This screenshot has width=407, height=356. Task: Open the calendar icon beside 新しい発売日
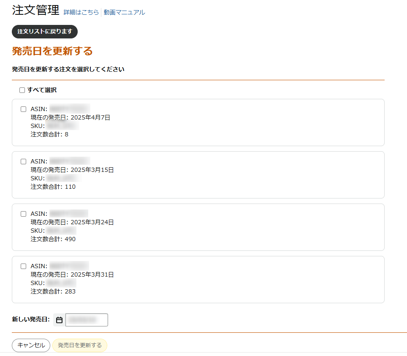(x=59, y=320)
